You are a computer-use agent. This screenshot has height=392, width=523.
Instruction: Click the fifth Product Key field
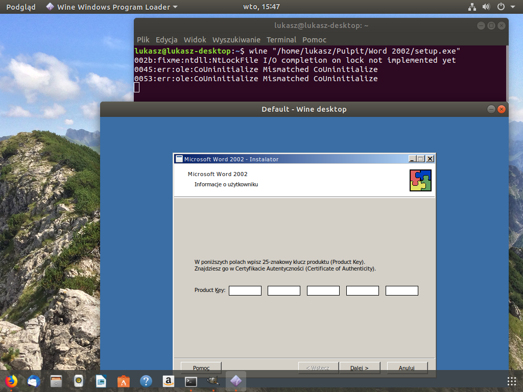point(402,290)
